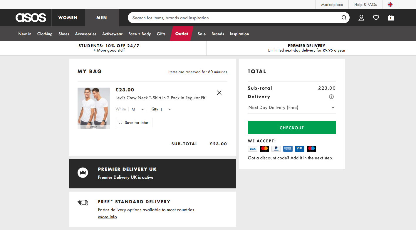The image size is (416, 230).
Task: Open the Levi's T-shirt product thumbnail
Action: point(94,108)
